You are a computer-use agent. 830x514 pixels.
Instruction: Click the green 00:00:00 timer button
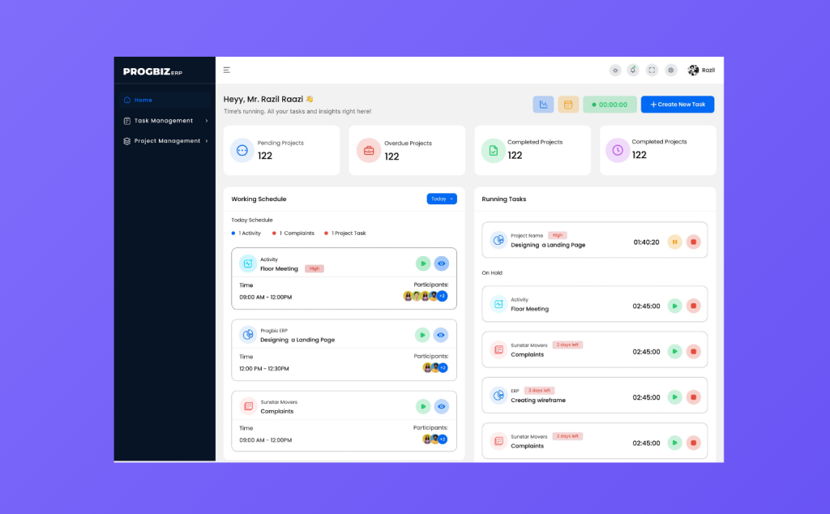610,105
